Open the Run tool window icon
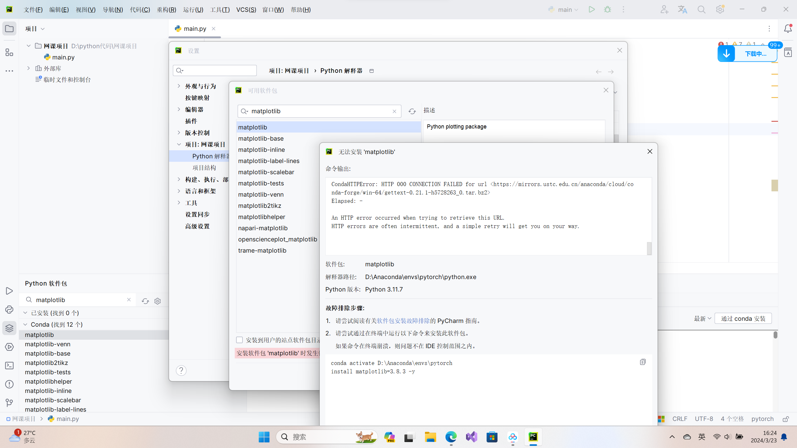797x448 pixels. point(9,291)
